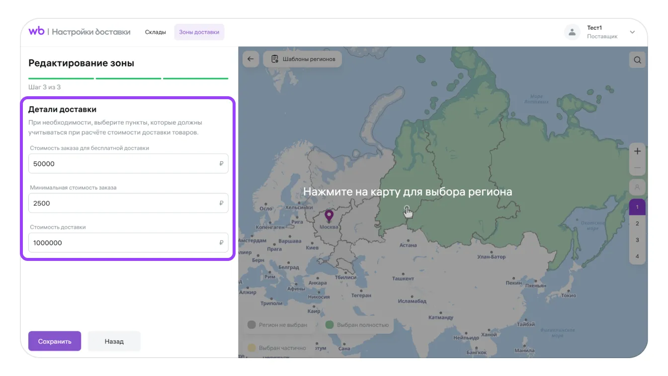
Task: Expand the Тест1 account dropdown chevron
Action: pyautogui.click(x=632, y=32)
